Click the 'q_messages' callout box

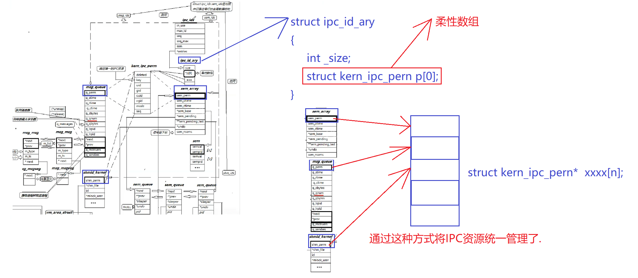(x=65, y=124)
